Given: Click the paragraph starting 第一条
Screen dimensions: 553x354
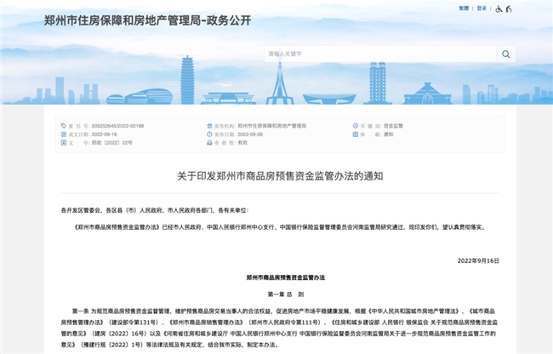Looking at the screenshot, I should coord(279,328).
